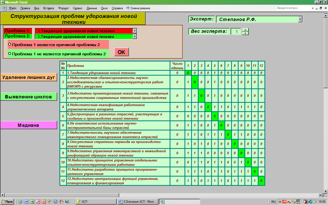Screen dimensions: 328x205
Task: Select row '4.Недостаточная квалификация работников' problem text
Action: (118, 107)
